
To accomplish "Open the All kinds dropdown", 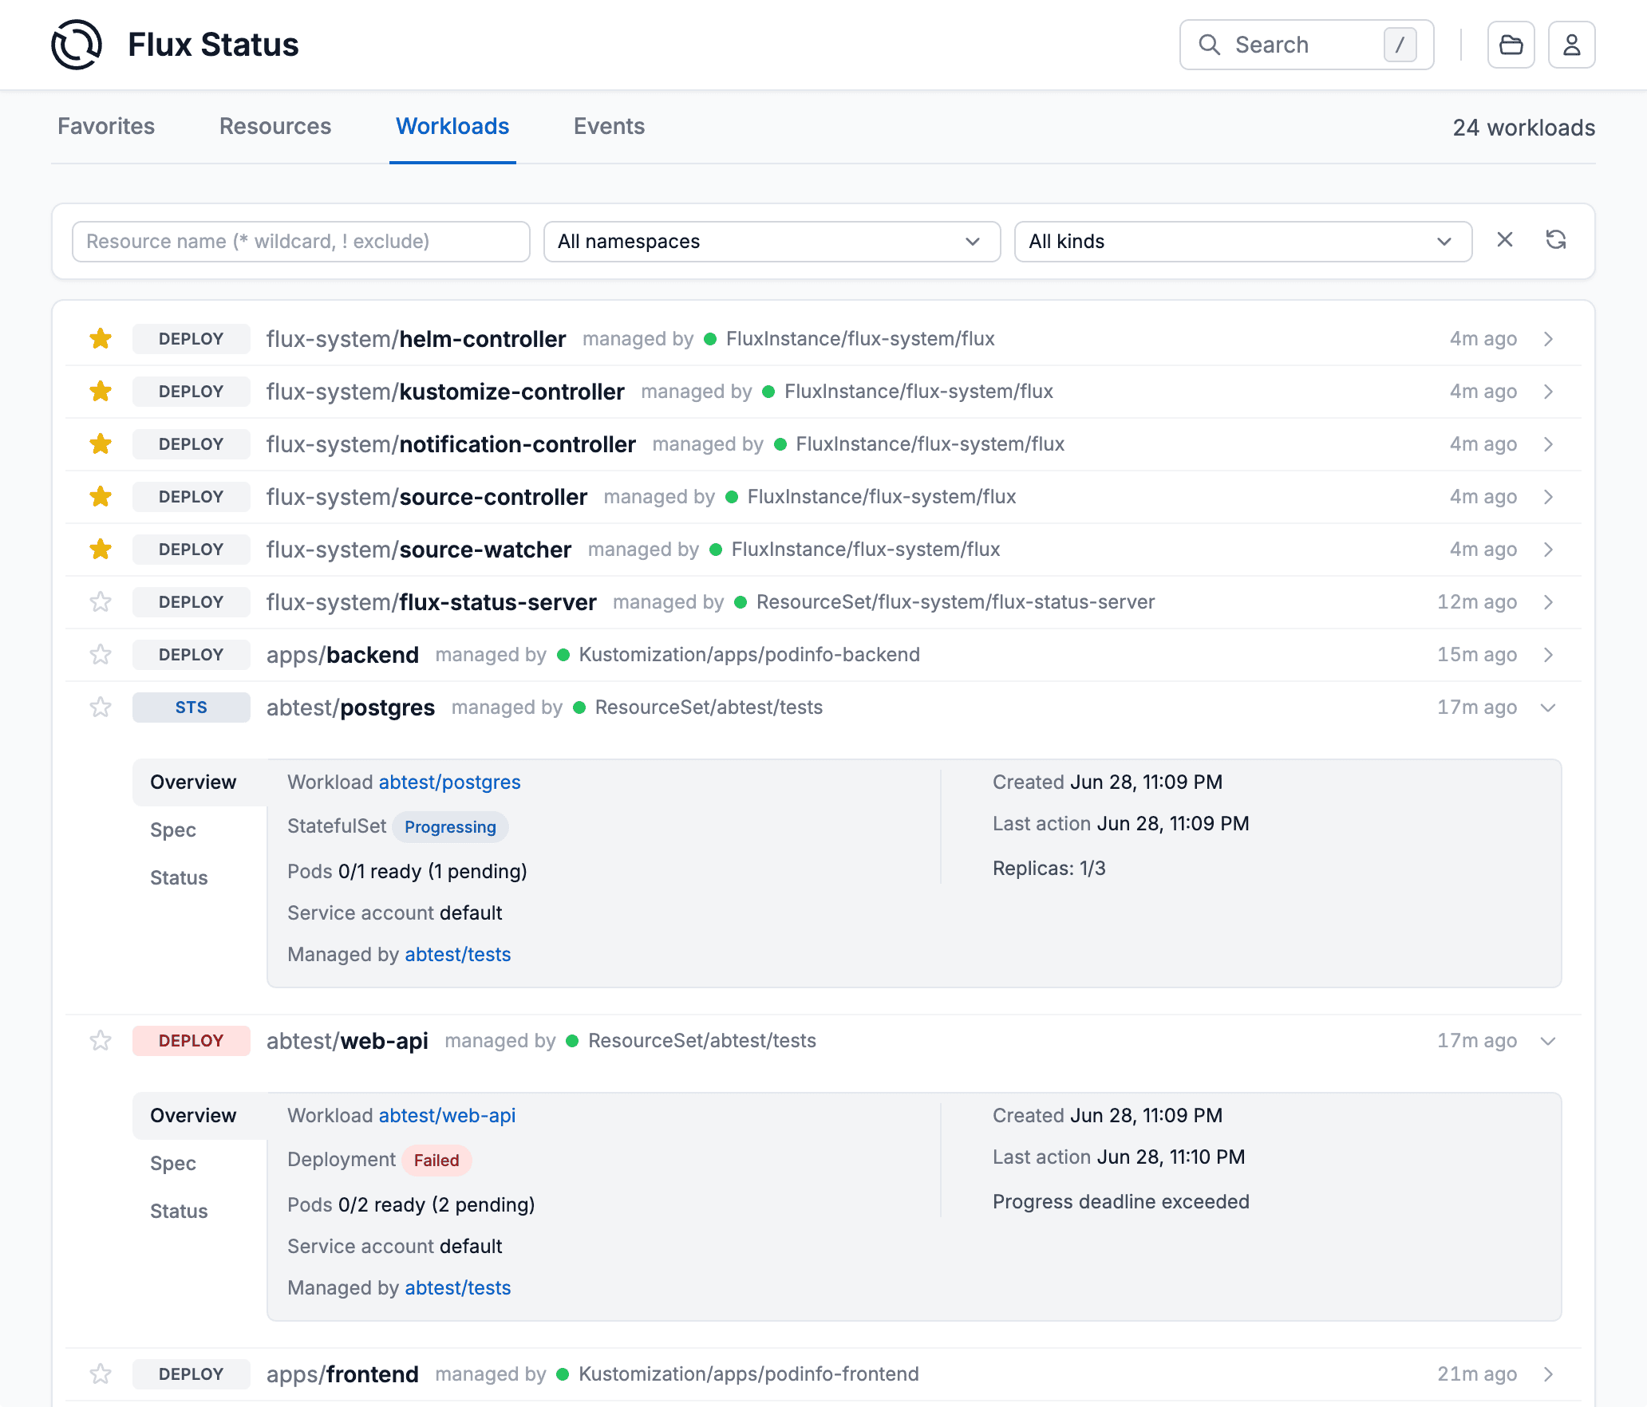I will pyautogui.click(x=1242, y=242).
